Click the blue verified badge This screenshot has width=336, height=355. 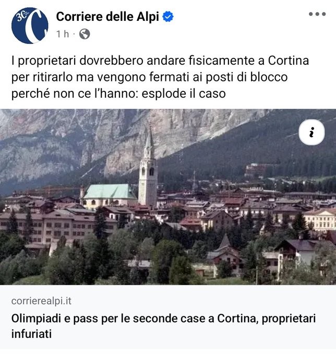[168, 17]
